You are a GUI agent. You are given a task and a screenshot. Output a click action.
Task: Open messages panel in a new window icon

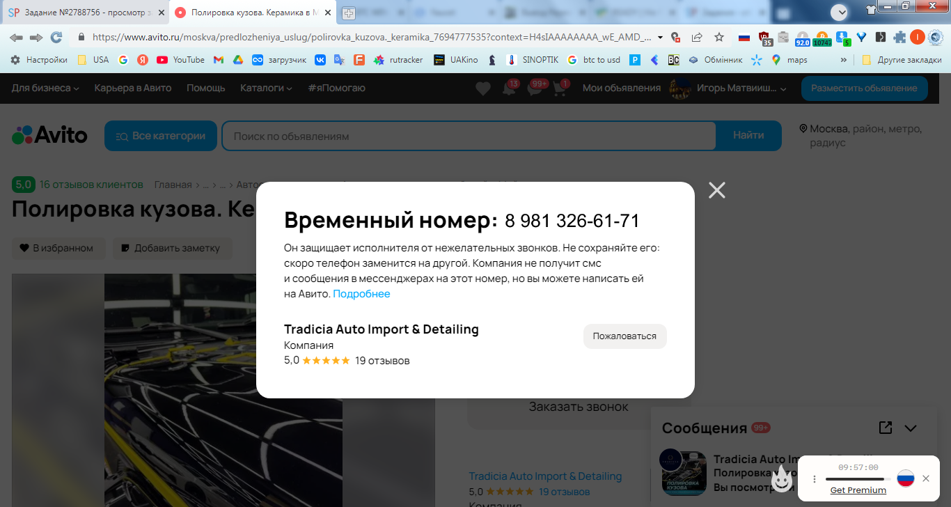coord(886,428)
